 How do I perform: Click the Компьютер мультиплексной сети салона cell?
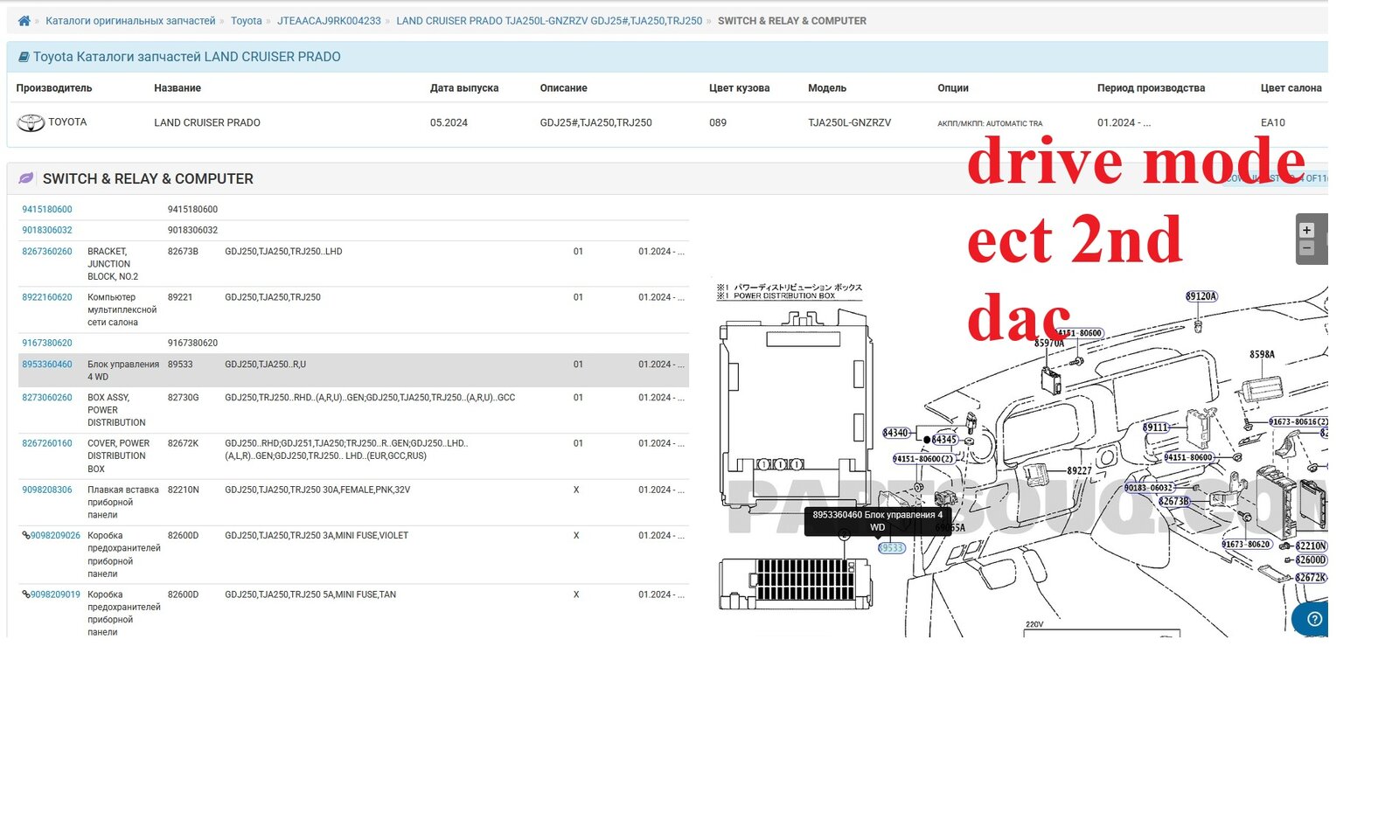[122, 310]
